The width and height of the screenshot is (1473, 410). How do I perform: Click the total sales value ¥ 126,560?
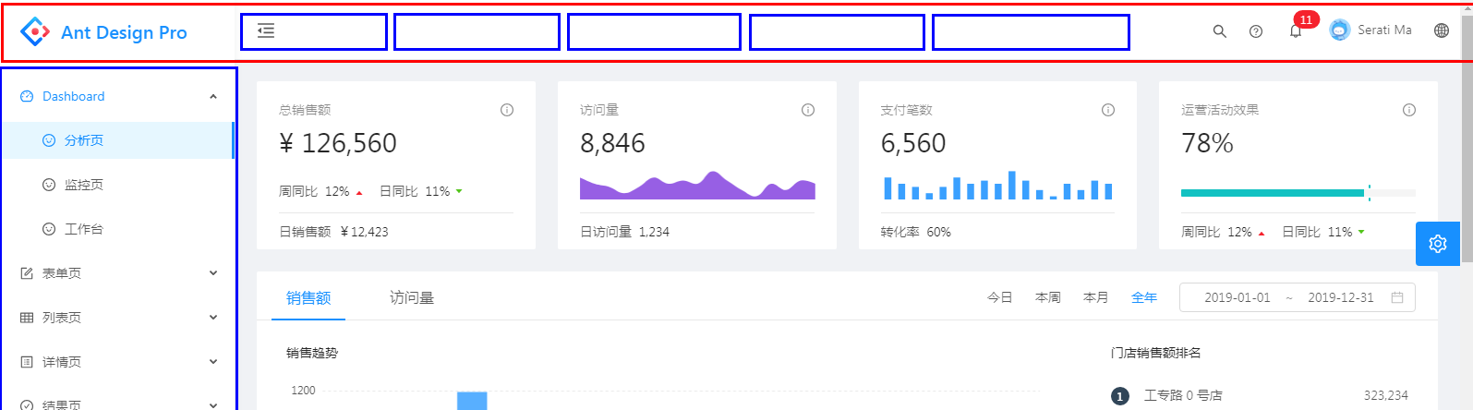pos(338,143)
